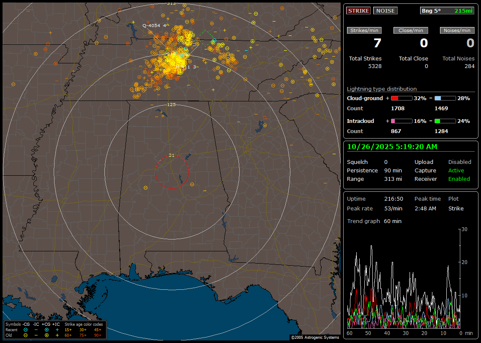The image size is (481, 343).
Task: Click the Bng 5° 215mi bearing readout
Action: 447,11
